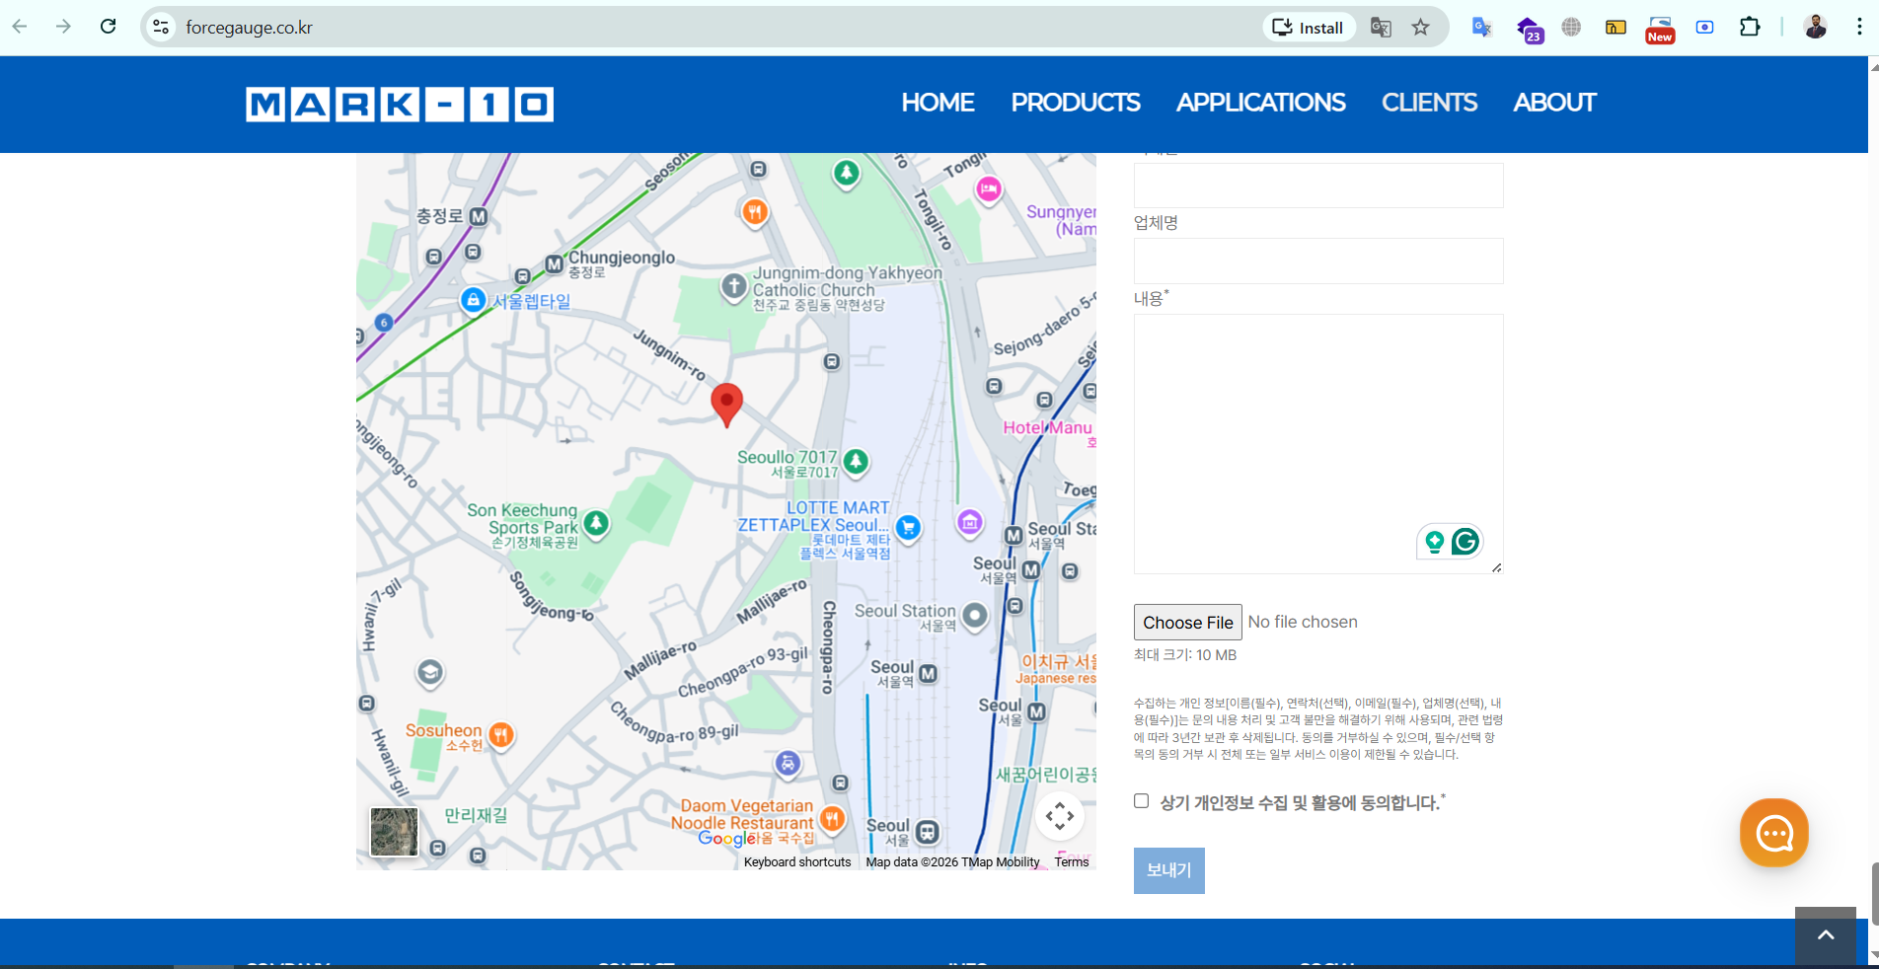Image resolution: width=1879 pixels, height=969 pixels.
Task: Click the Hotel Manu label on map
Action: [x=1047, y=427]
